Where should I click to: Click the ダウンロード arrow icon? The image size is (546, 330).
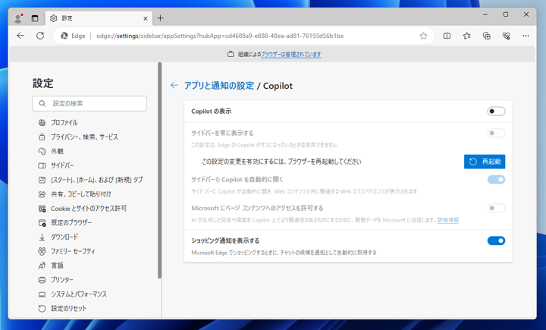(x=42, y=237)
